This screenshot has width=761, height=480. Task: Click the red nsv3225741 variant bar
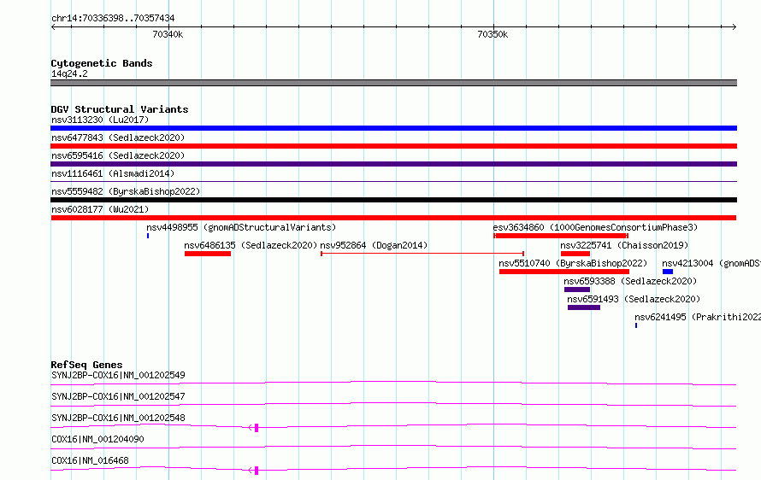pyautogui.click(x=575, y=254)
